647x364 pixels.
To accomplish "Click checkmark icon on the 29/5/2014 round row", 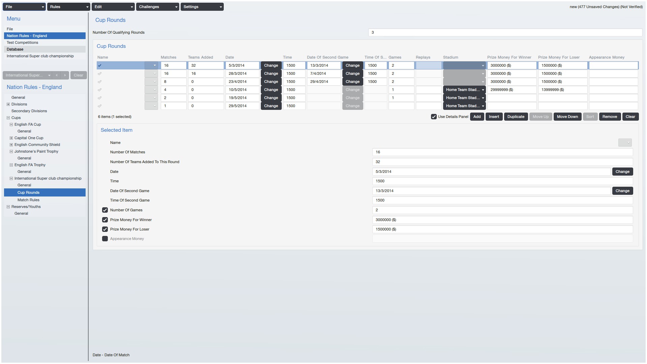I will pyautogui.click(x=100, y=106).
